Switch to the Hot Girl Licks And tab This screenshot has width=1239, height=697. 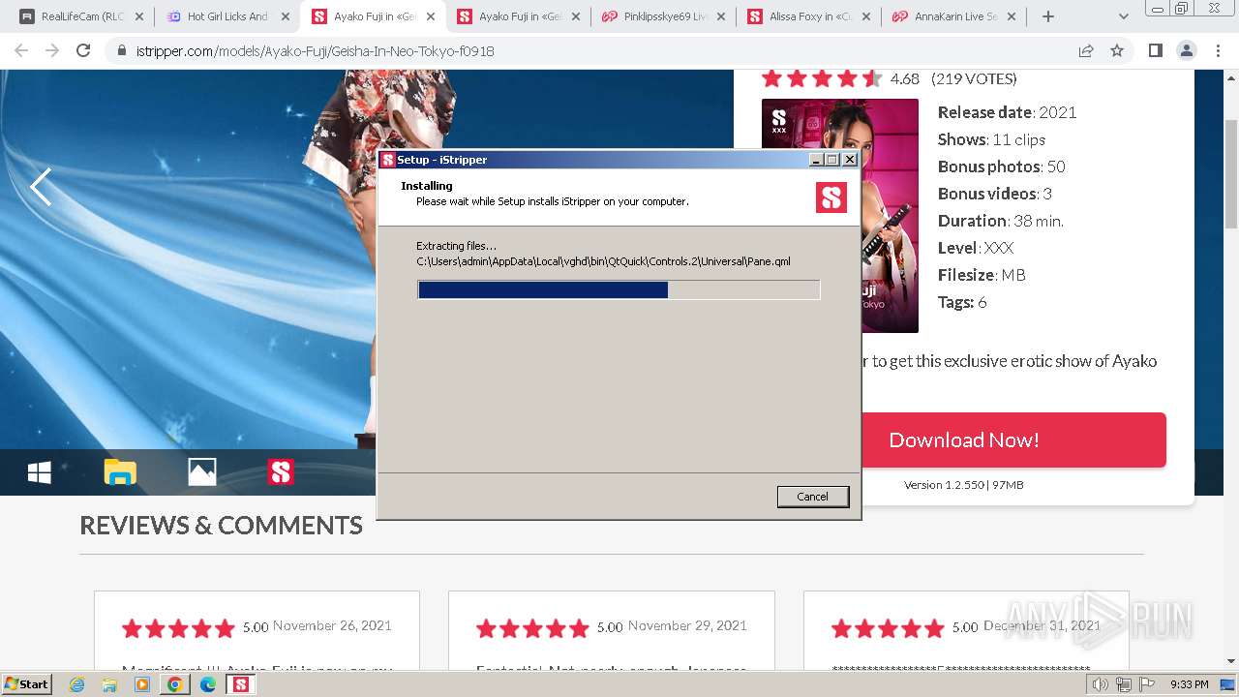[x=227, y=16]
